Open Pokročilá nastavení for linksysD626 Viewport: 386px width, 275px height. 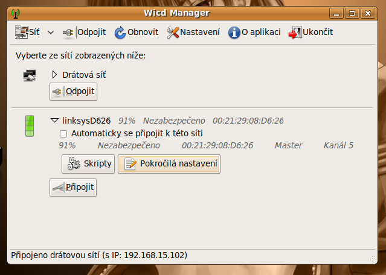pos(169,163)
